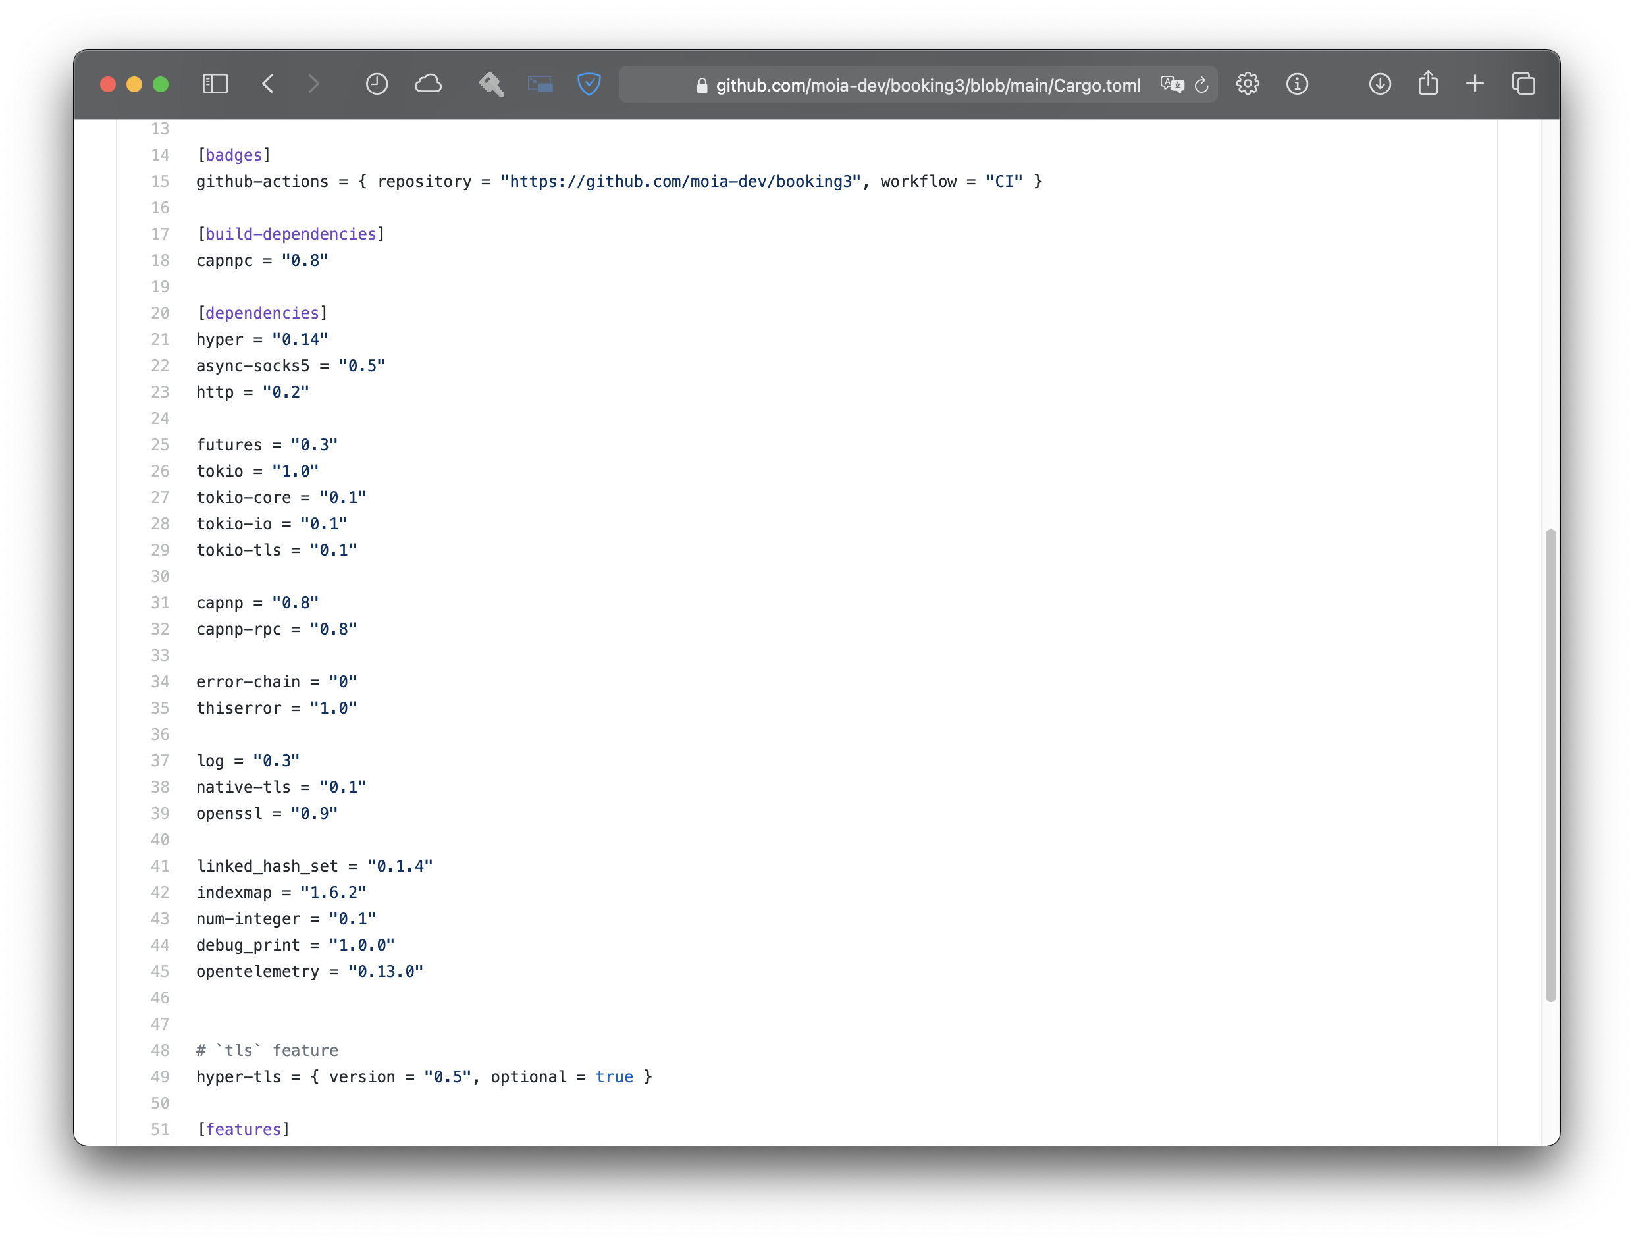Click the info circle toolbar icon
The width and height of the screenshot is (1634, 1243).
(1297, 84)
